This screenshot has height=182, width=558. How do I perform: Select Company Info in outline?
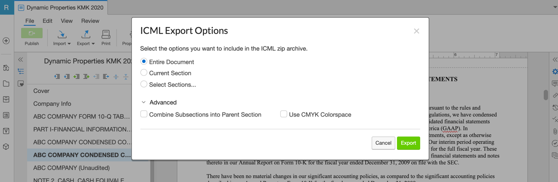[x=52, y=104]
